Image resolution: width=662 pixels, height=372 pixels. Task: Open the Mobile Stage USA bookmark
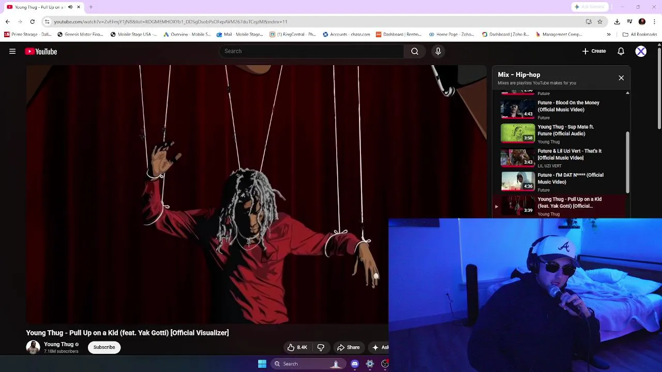pyautogui.click(x=134, y=35)
